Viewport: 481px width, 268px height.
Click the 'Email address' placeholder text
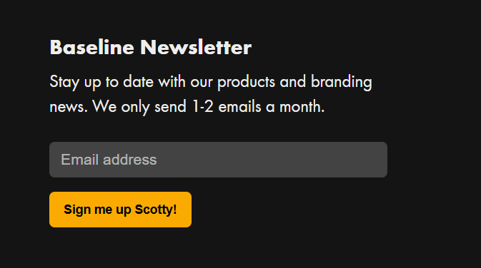coord(109,160)
